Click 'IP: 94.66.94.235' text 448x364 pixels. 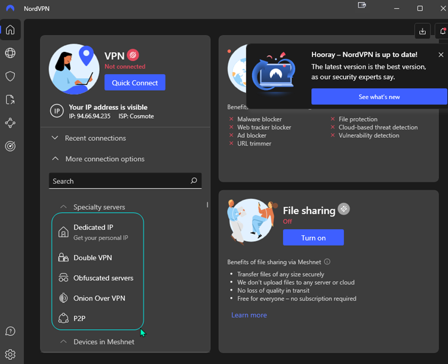(90, 116)
